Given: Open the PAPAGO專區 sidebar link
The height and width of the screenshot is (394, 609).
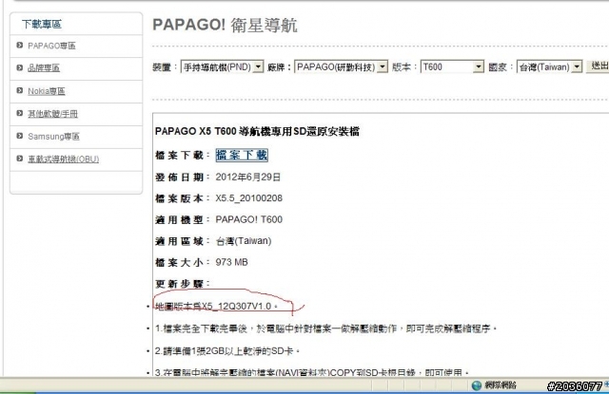Looking at the screenshot, I should click(x=51, y=46).
